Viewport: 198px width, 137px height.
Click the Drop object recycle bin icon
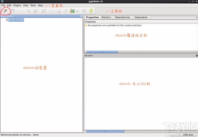(35, 11)
